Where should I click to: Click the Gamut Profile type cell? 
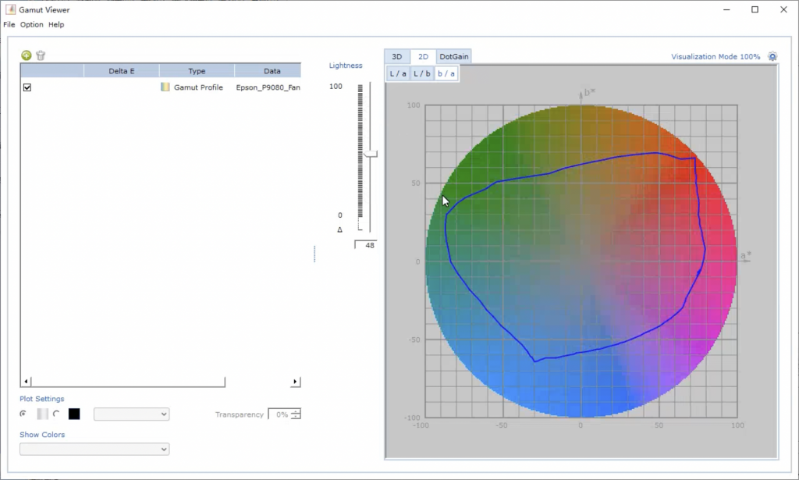pyautogui.click(x=197, y=87)
